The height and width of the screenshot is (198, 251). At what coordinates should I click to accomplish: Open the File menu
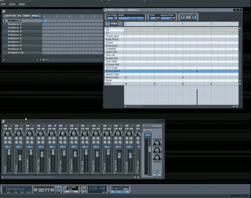click(x=3, y=4)
